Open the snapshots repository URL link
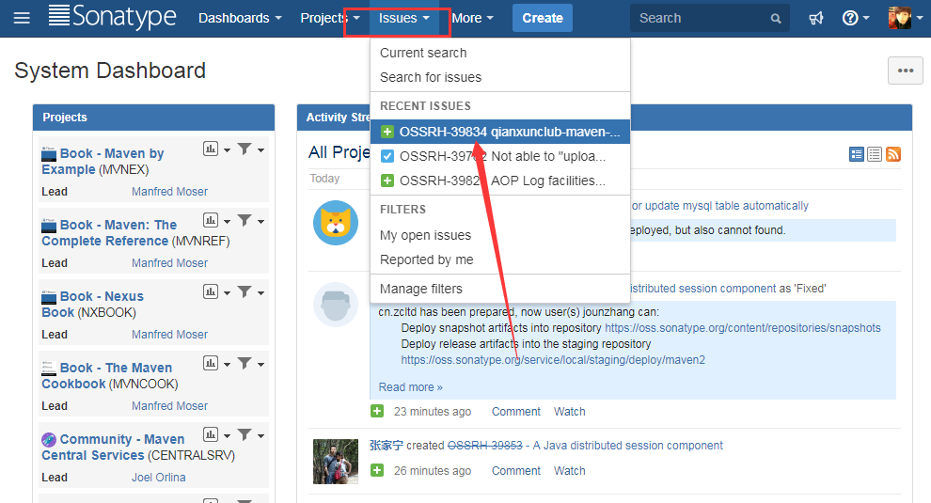Image resolution: width=931 pixels, height=503 pixels. 743,328
